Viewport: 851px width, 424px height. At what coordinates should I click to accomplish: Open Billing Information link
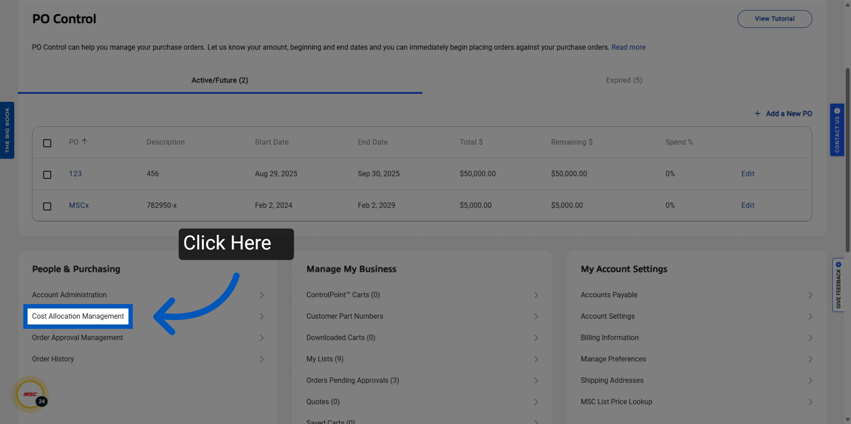pyautogui.click(x=610, y=338)
